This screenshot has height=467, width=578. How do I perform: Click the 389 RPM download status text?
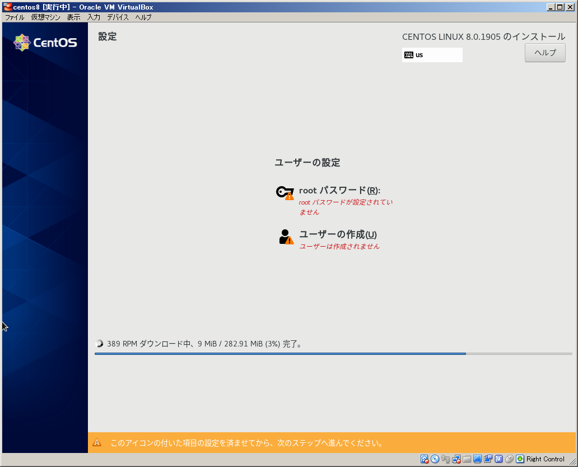pos(205,344)
